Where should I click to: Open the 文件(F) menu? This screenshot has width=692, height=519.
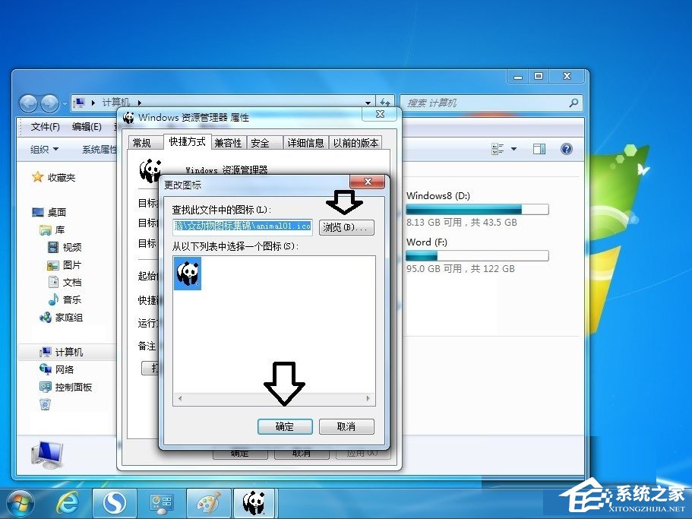[x=44, y=128]
